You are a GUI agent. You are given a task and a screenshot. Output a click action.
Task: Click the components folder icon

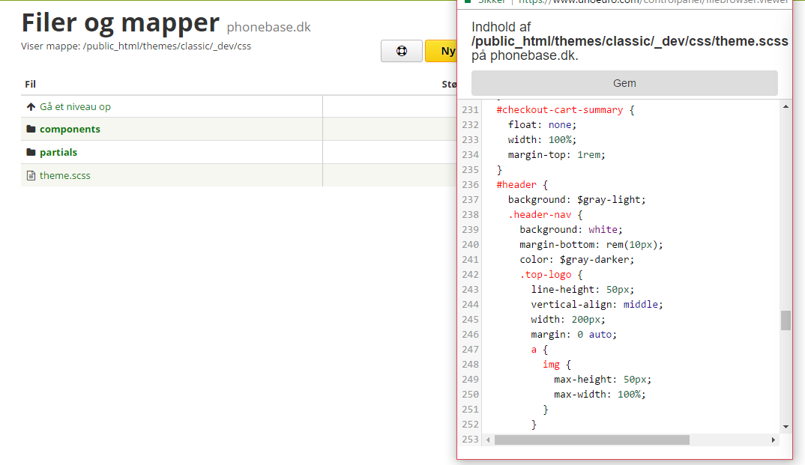(31, 130)
